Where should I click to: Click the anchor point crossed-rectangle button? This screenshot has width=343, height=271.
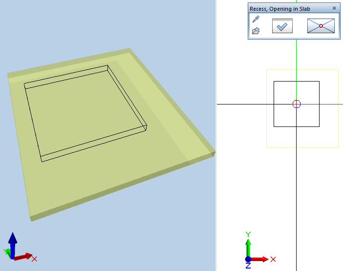(x=321, y=26)
